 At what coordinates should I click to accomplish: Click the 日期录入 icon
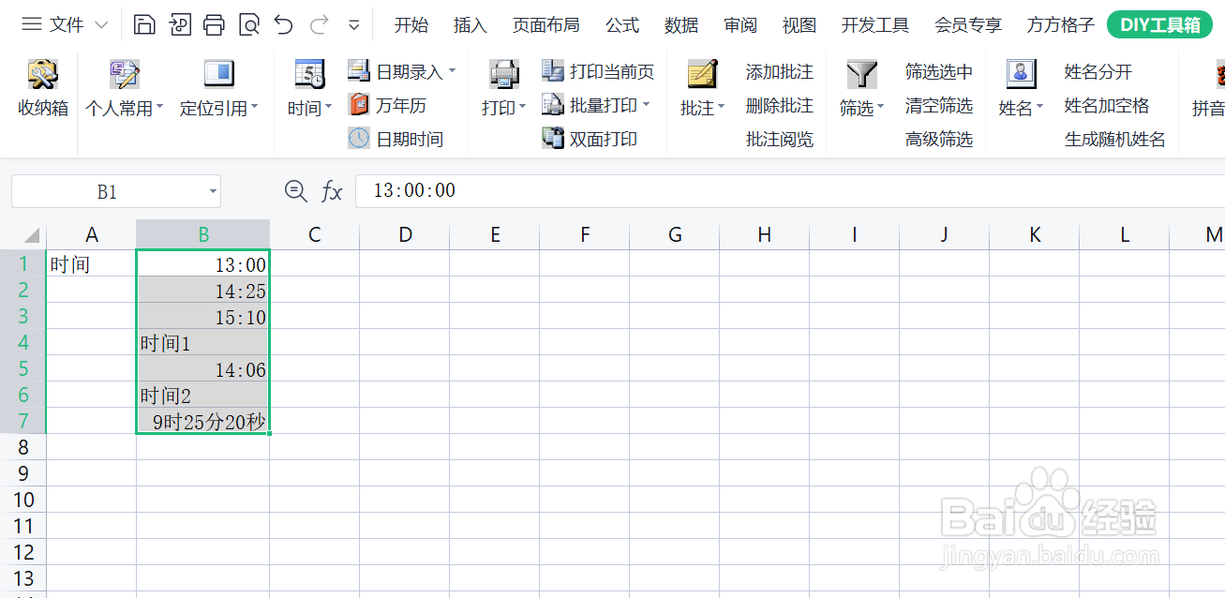pyautogui.click(x=359, y=71)
